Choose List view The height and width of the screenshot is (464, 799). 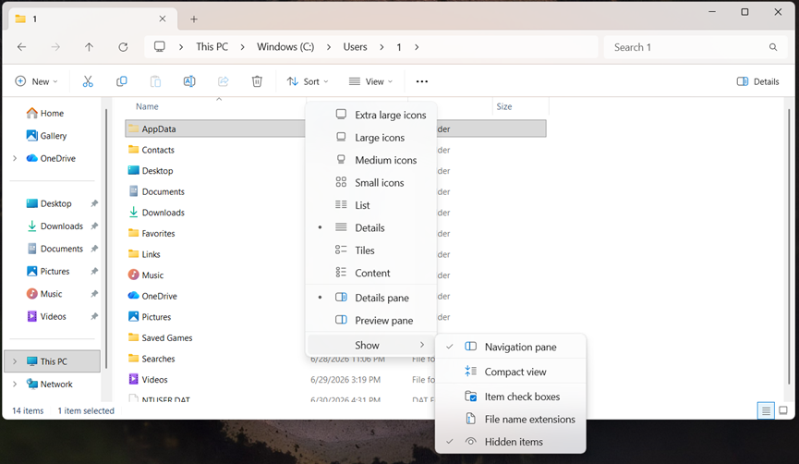point(371,205)
